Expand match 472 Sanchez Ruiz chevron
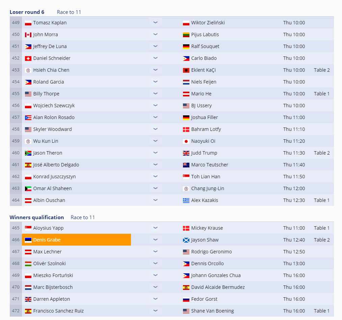 [155, 311]
